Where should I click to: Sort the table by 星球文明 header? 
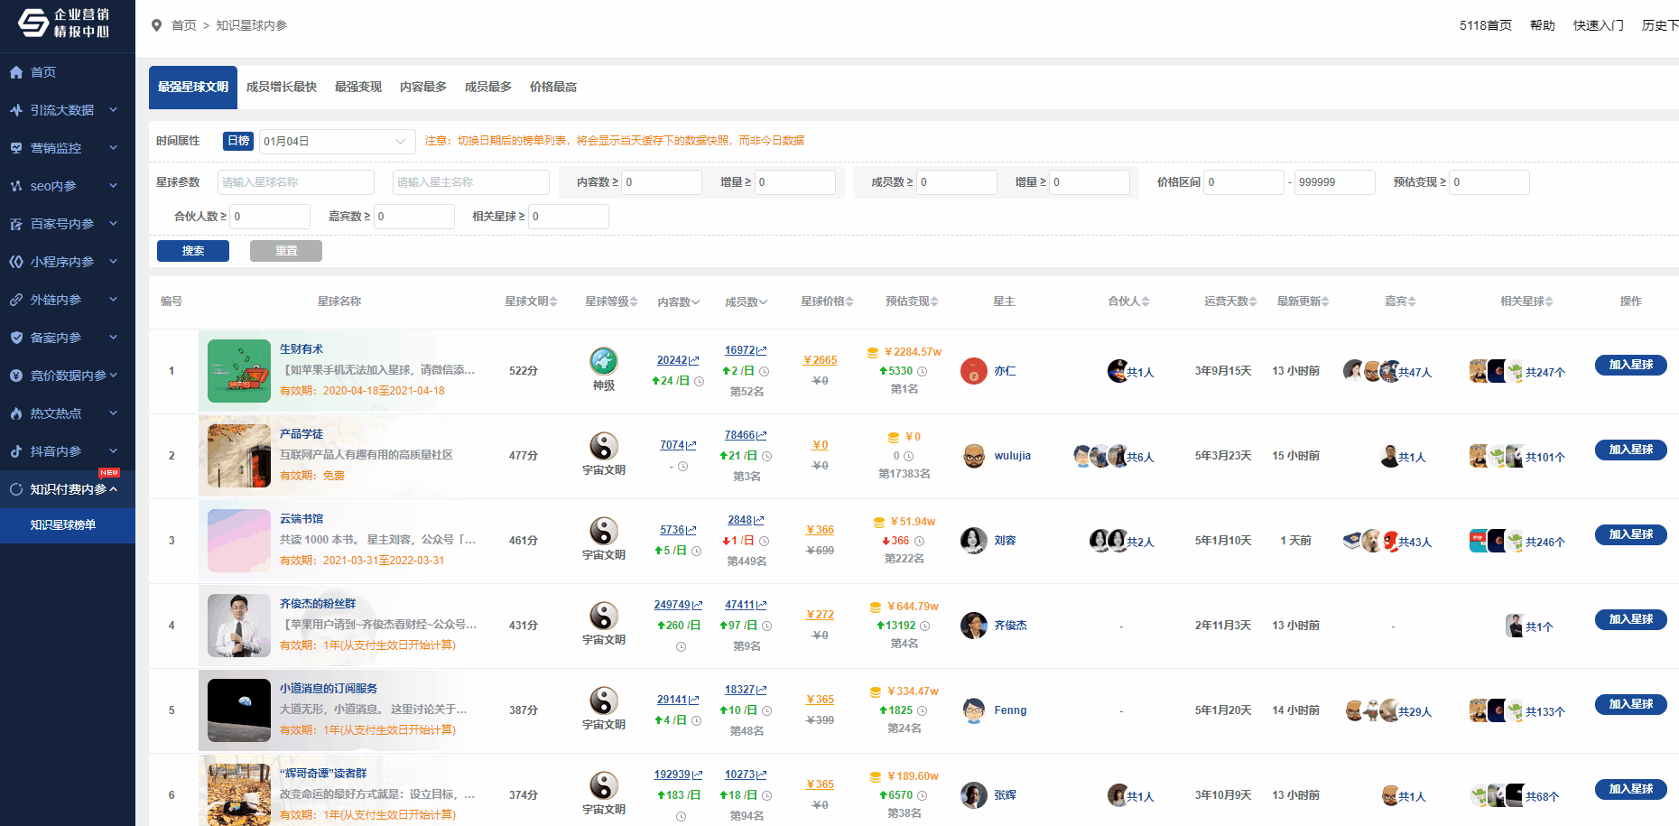531,302
